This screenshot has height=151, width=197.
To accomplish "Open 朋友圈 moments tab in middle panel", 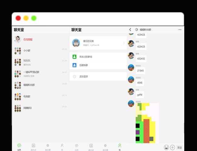I will [x=105, y=147].
